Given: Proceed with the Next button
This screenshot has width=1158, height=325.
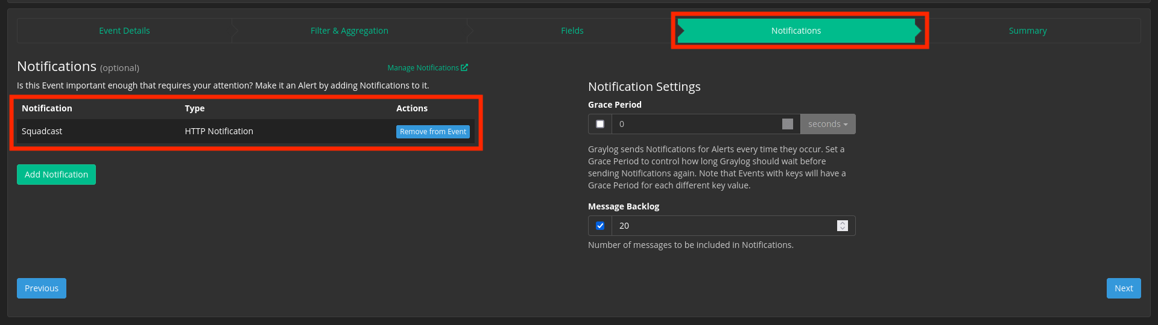Looking at the screenshot, I should point(1124,288).
